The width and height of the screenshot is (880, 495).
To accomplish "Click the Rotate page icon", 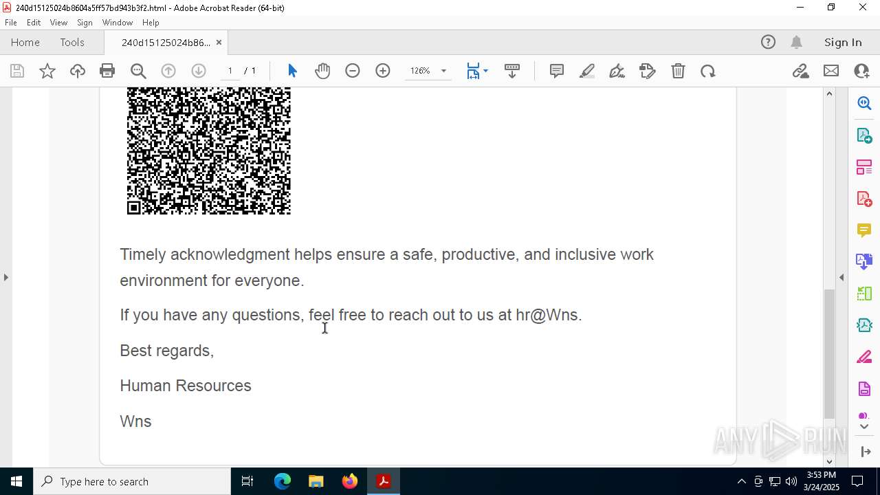I will click(708, 71).
